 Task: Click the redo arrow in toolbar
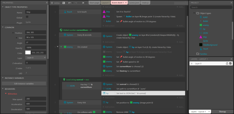pos(75,3)
